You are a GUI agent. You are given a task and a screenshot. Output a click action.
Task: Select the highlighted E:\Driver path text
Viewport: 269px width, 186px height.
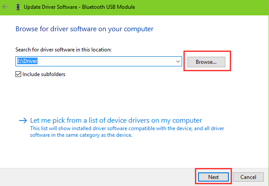click(x=27, y=61)
